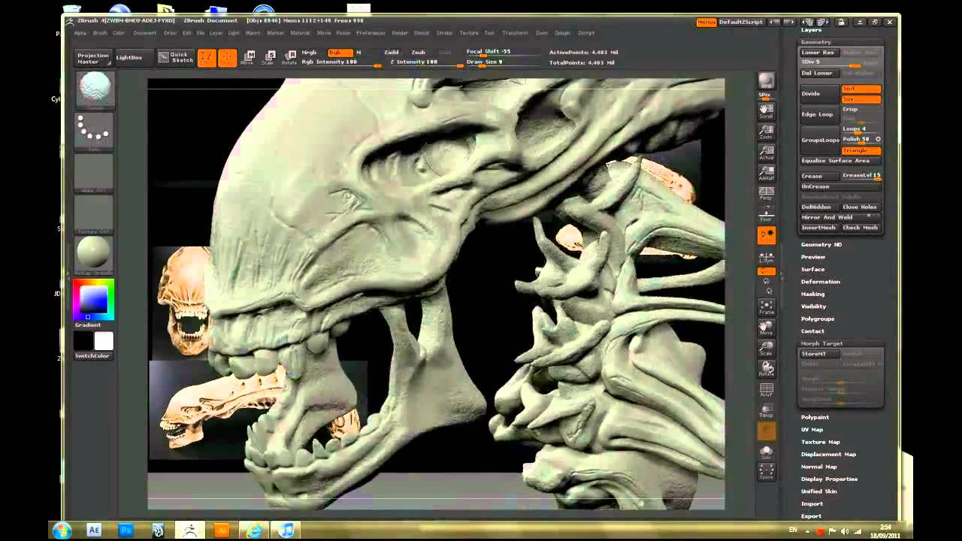Open the current brush thumbnail
962x541 pixels.
click(94, 91)
